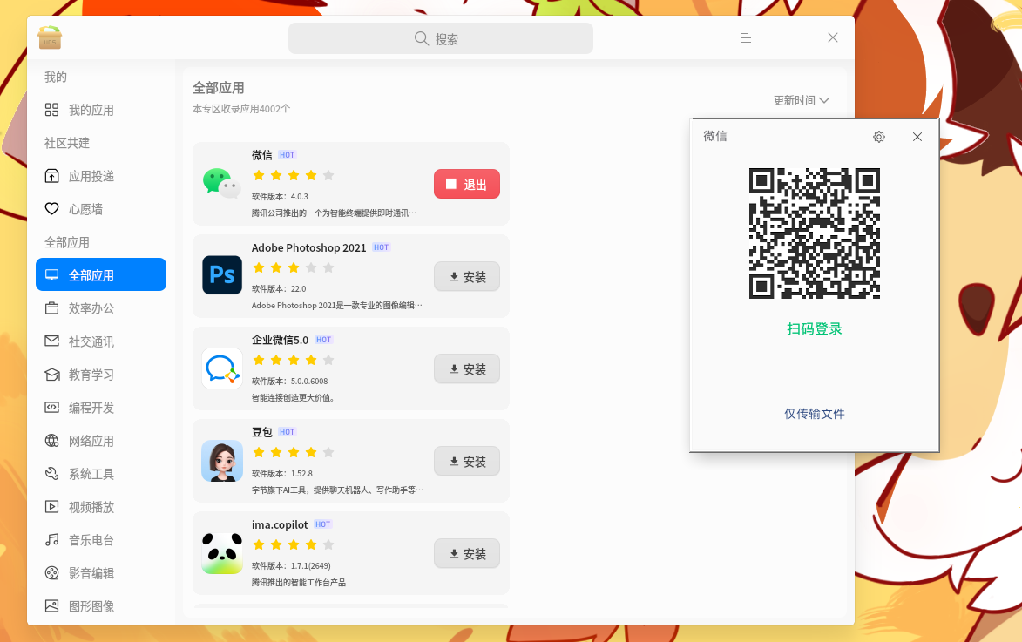Open the App Submission upload icon
1022x642 pixels.
52,176
